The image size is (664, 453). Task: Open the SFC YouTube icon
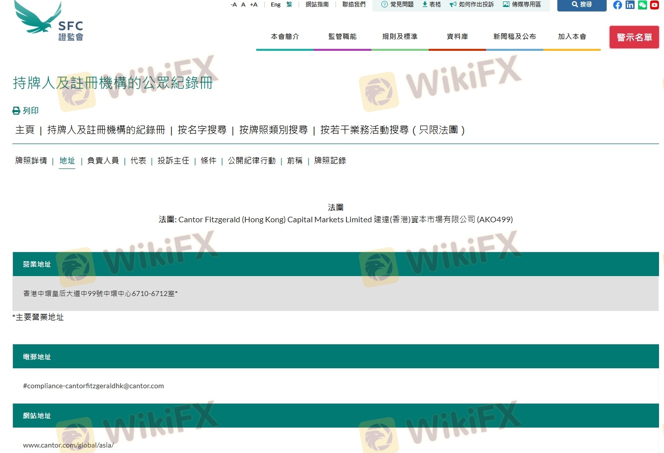(x=655, y=5)
